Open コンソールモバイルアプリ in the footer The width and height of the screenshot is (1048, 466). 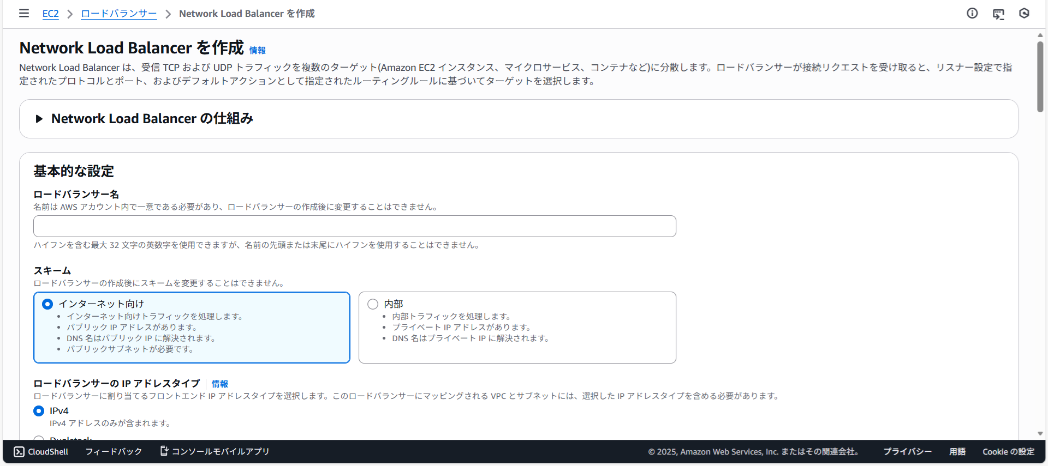tap(215, 451)
